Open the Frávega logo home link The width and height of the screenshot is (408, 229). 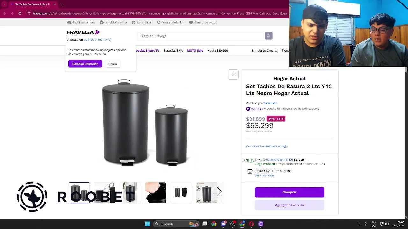[x=83, y=32]
